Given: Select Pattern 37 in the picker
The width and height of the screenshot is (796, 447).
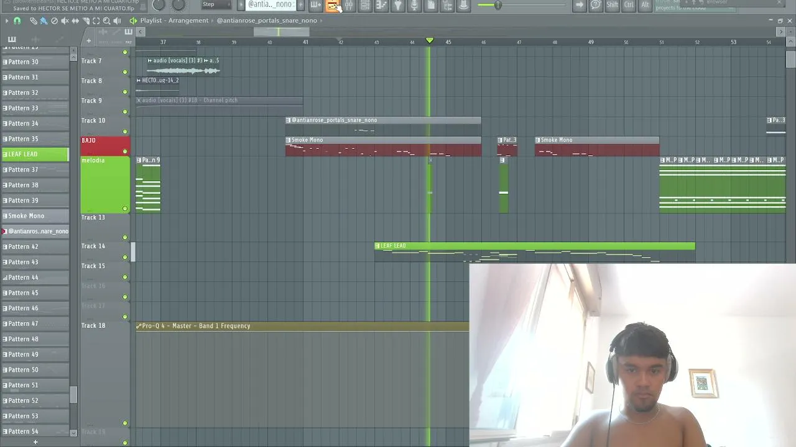Looking at the screenshot, I should (35, 169).
